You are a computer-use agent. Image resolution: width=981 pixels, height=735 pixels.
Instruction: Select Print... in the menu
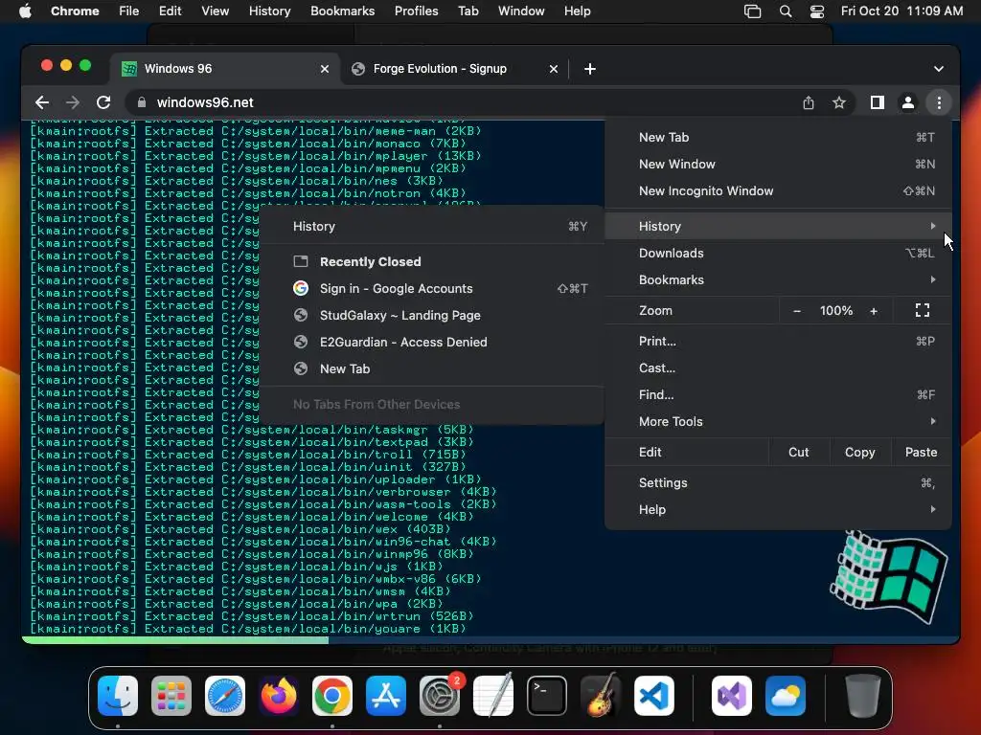pyautogui.click(x=778, y=342)
